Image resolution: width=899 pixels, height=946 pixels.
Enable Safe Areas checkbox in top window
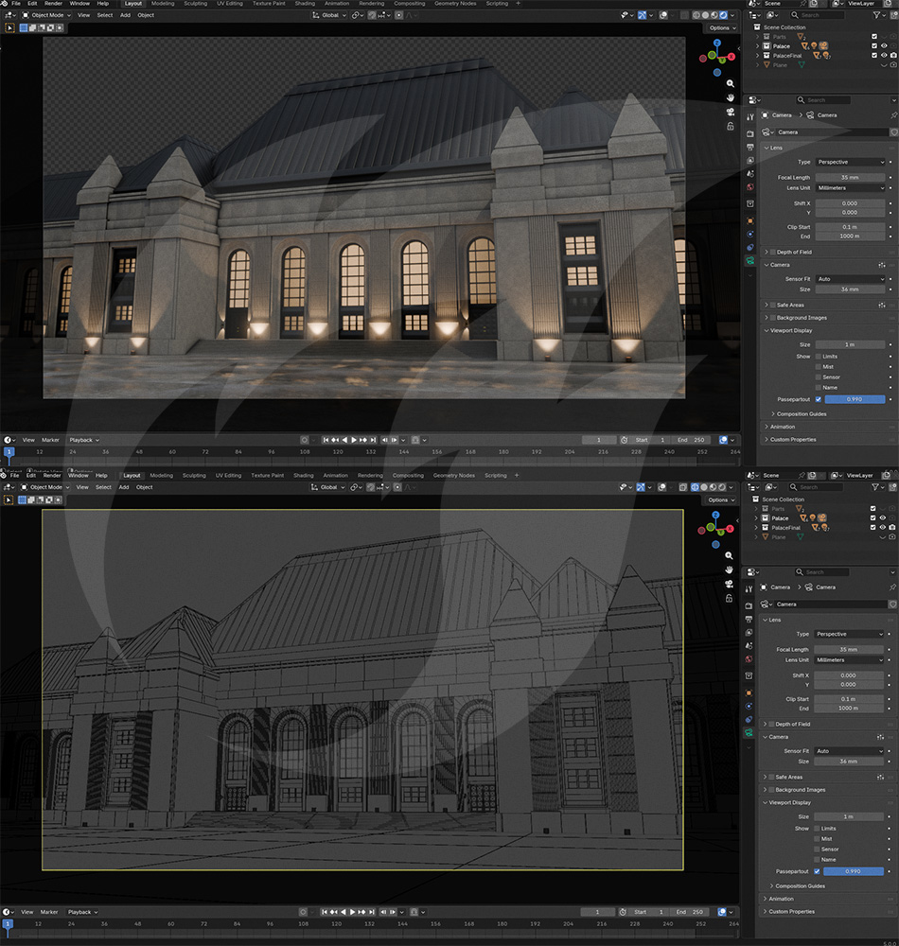(x=773, y=305)
